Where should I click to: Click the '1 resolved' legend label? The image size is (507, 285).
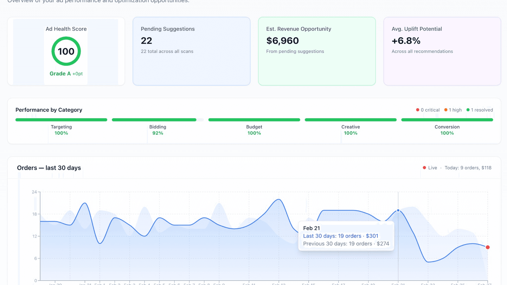(x=482, y=110)
